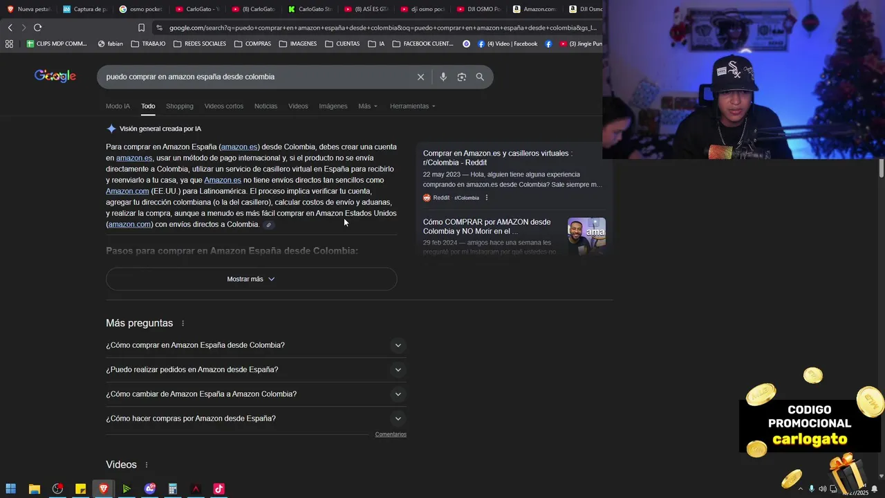The width and height of the screenshot is (885, 498).
Task: Open 'CLIPS MDP COMM...' bookmark
Action: [x=57, y=44]
